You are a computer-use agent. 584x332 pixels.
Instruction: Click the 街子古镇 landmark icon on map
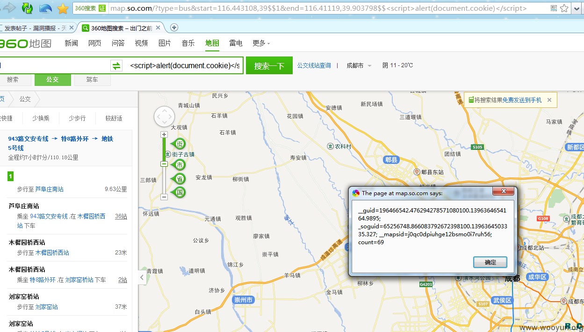point(168,153)
